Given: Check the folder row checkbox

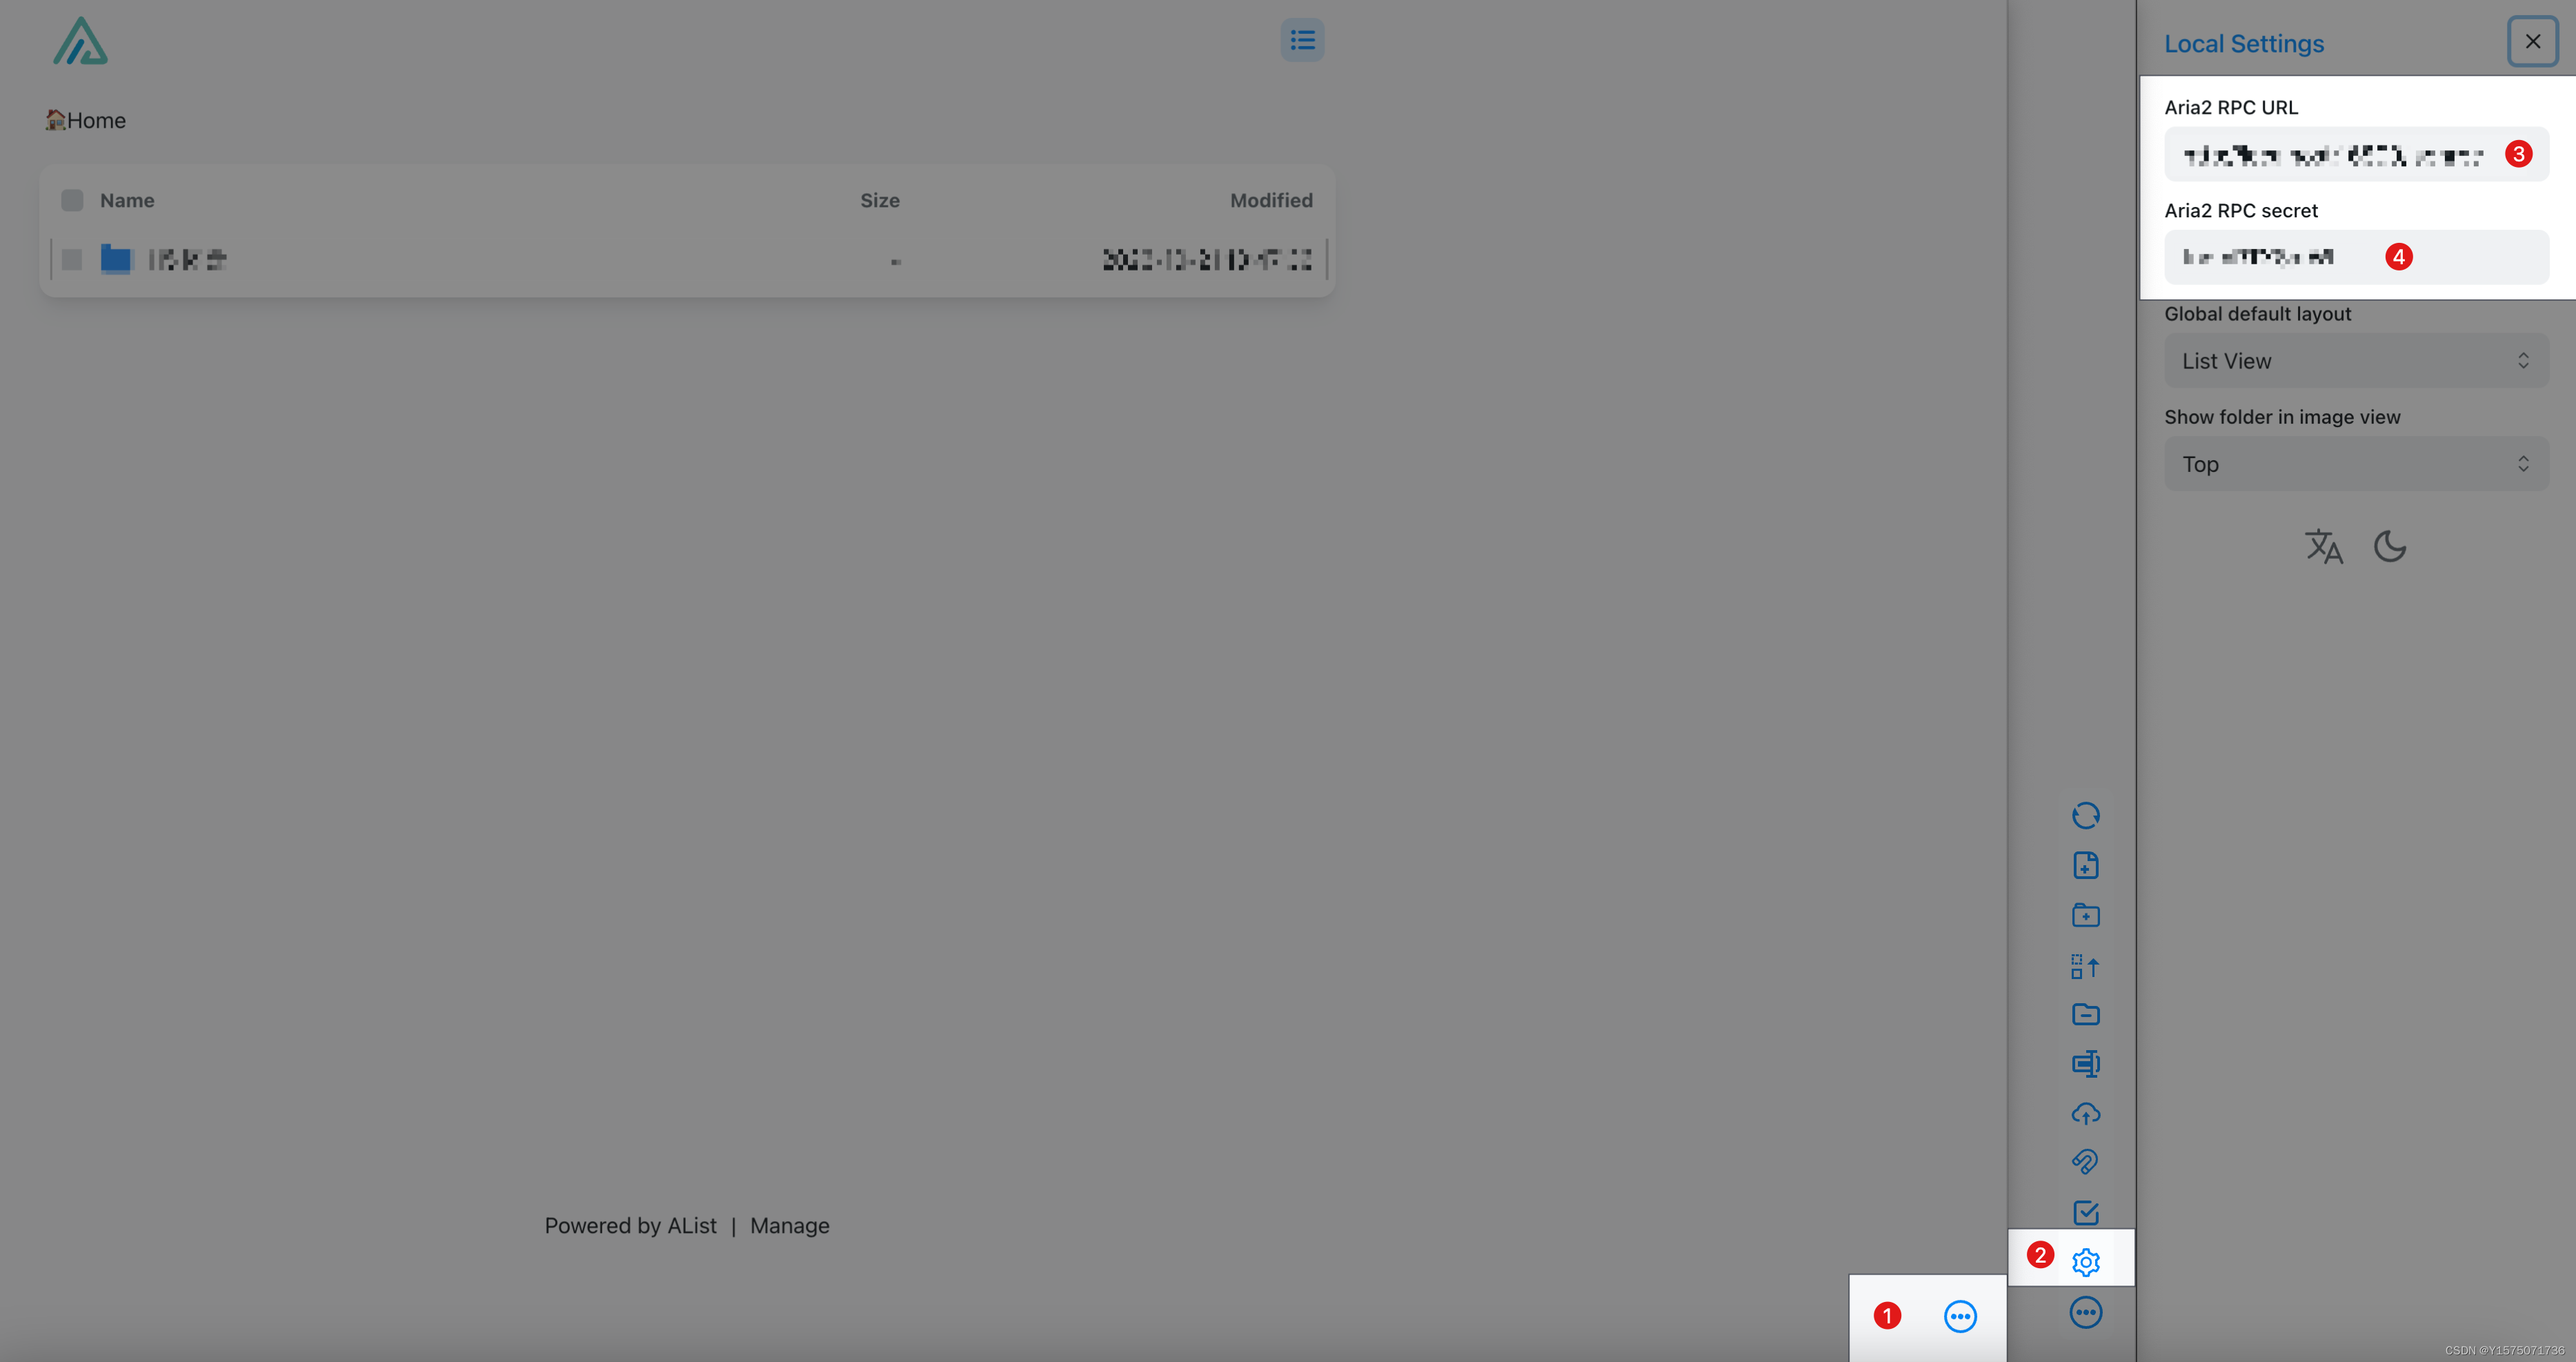Looking at the screenshot, I should pyautogui.click(x=72, y=260).
